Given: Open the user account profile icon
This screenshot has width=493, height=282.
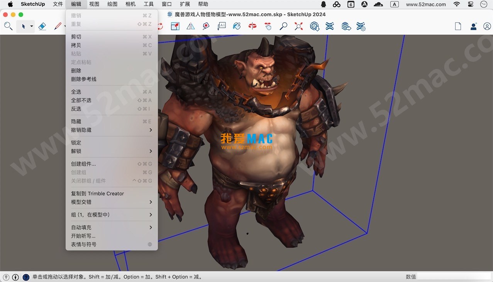Looking at the screenshot, I should (x=487, y=26).
